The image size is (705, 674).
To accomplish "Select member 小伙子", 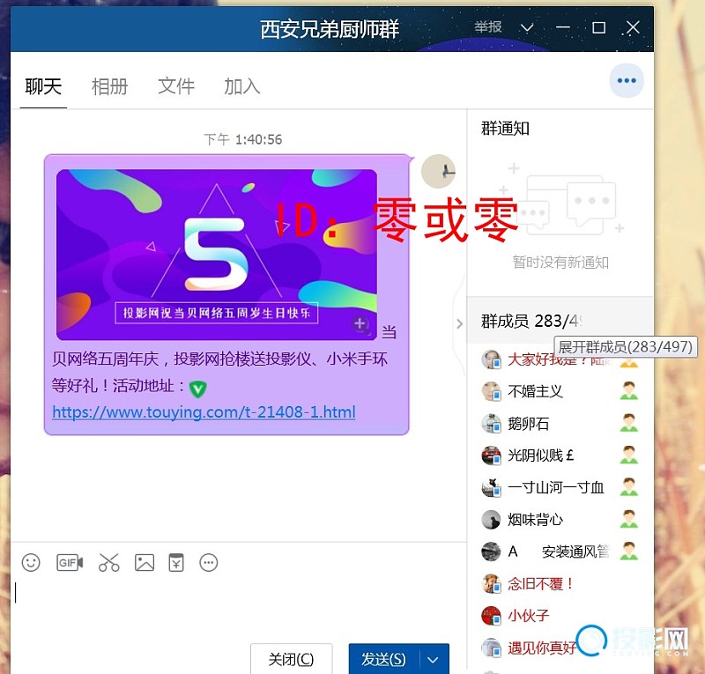I will (560, 616).
